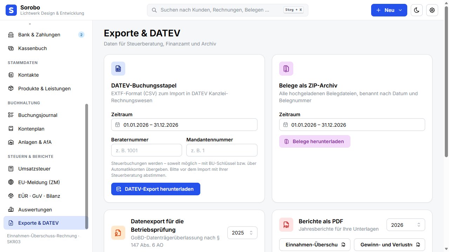Image resolution: width=449 pixels, height=252 pixels.
Task: Click the Berichte als PDF icon
Action: tap(286, 225)
